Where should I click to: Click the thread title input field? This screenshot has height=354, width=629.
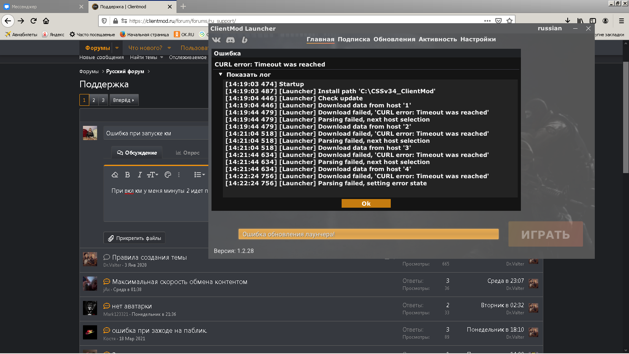click(156, 133)
